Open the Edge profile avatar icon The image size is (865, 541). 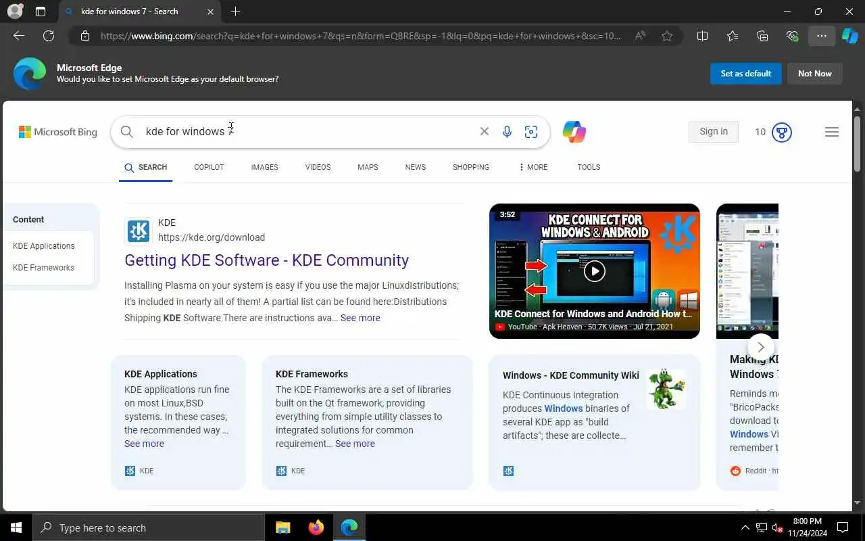pyautogui.click(x=15, y=11)
